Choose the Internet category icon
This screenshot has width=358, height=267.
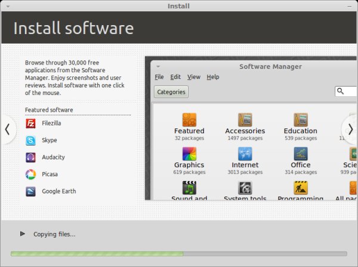(x=245, y=154)
